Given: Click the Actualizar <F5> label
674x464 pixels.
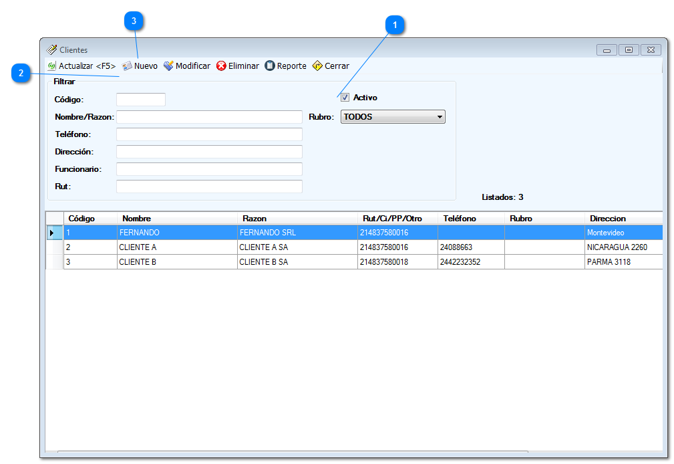Looking at the screenshot, I should pos(88,66).
